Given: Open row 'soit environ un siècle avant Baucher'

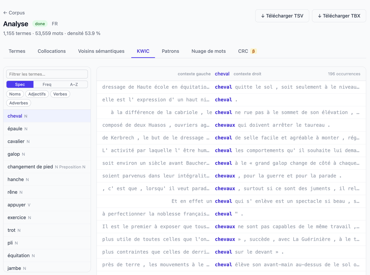Looking at the screenshot, I should coord(231,163).
